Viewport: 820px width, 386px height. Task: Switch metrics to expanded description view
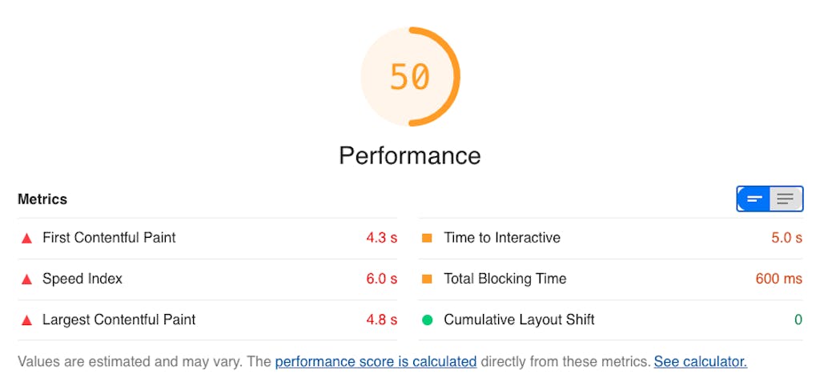point(786,199)
